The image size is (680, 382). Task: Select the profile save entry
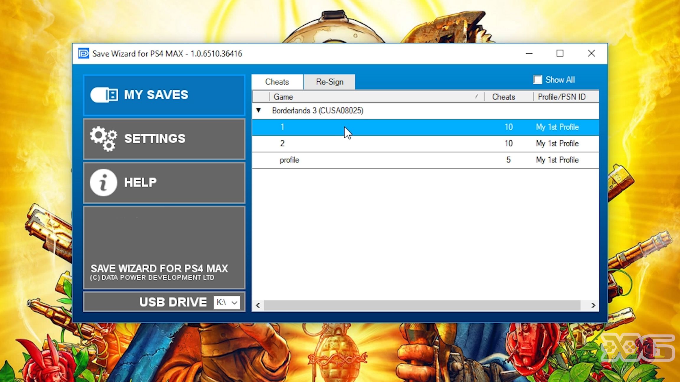pos(289,159)
